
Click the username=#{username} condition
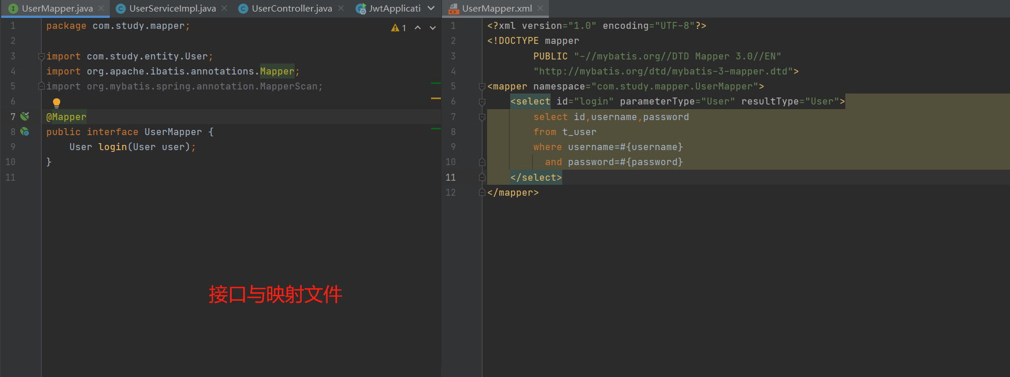[x=626, y=147]
